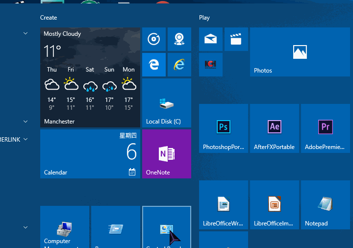Open the Notepad tile
Viewport: 353px width, 248px height.
pos(325,205)
